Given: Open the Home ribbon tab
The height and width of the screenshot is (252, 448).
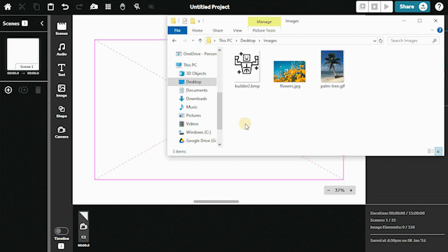Looking at the screenshot, I should pos(197,30).
